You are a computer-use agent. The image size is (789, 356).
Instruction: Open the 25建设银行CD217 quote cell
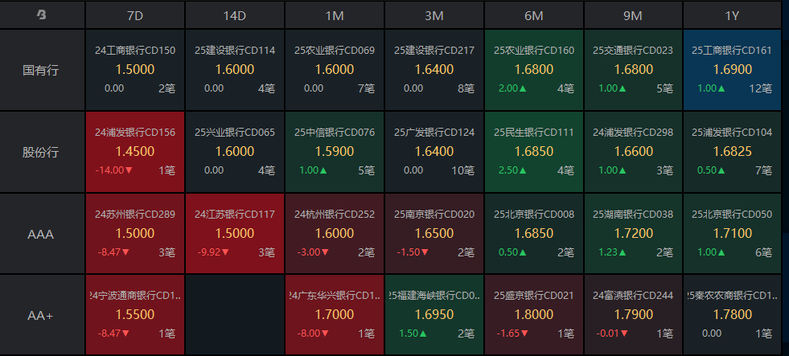(434, 70)
